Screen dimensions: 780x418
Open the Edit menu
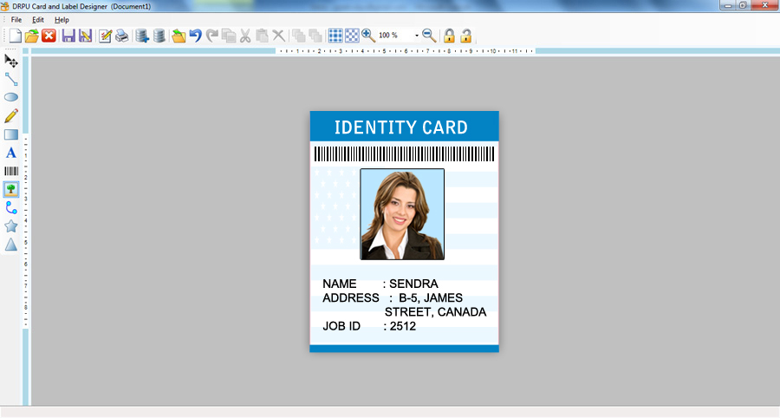38,20
